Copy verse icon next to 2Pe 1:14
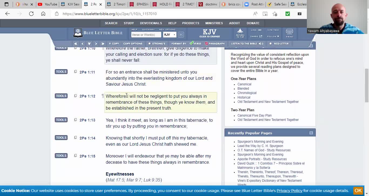 tap(75, 138)
